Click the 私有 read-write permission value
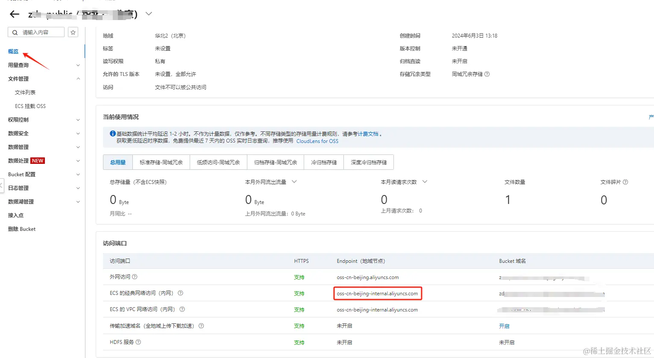Viewport: 654px width, 358px height. pyautogui.click(x=160, y=61)
